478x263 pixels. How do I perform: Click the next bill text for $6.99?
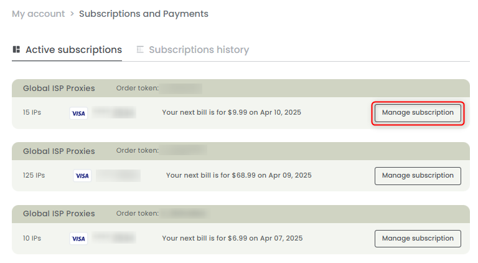coord(232,238)
